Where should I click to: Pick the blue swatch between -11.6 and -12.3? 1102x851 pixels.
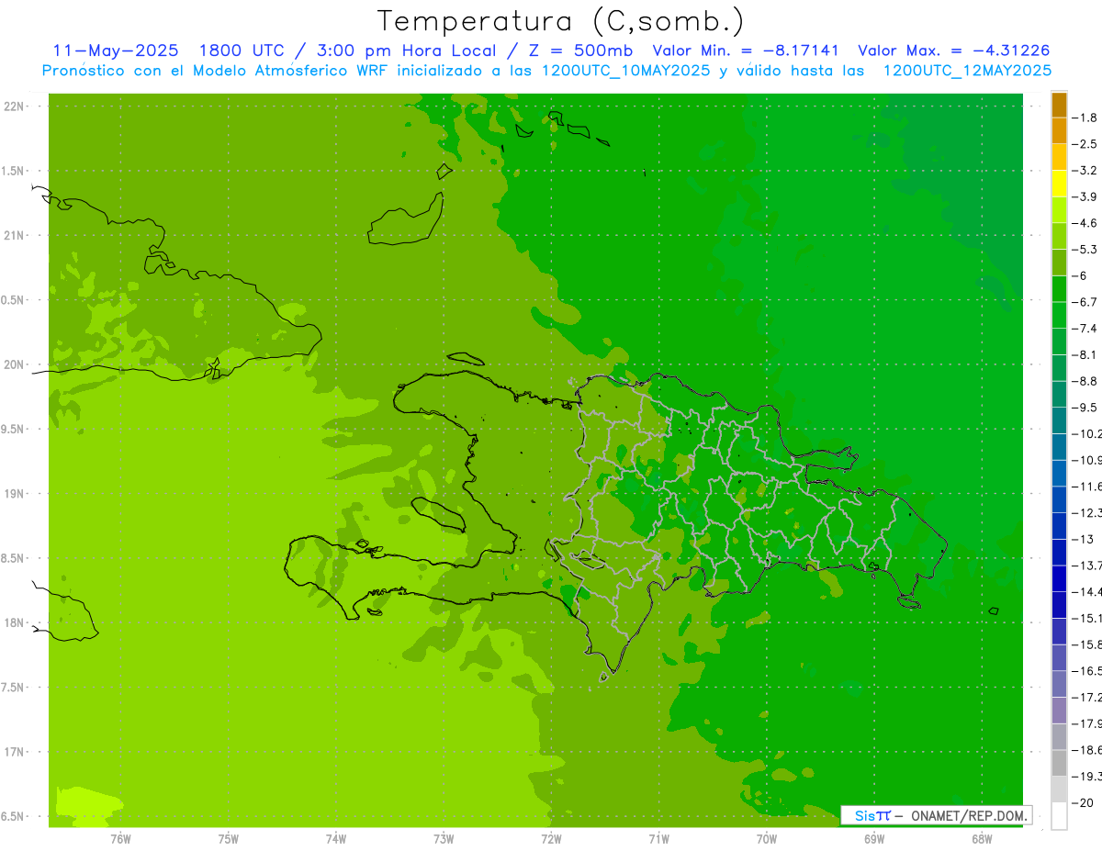pos(1059,499)
